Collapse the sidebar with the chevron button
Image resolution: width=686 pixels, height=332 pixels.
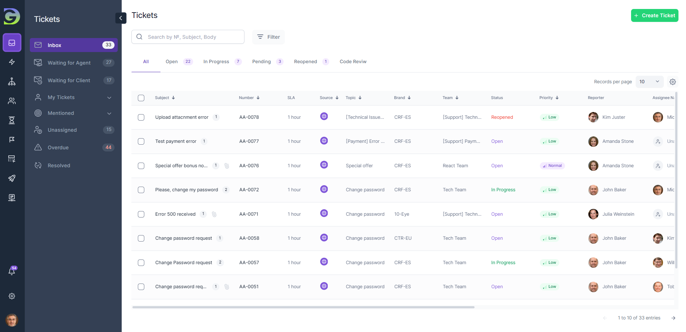pos(121,18)
